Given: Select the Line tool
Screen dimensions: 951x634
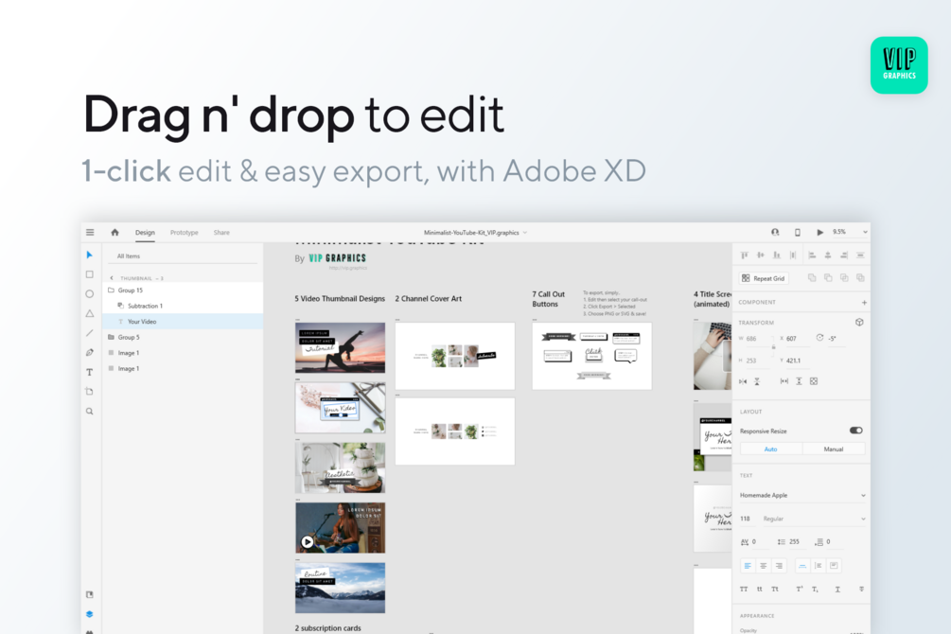Looking at the screenshot, I should click(x=90, y=332).
